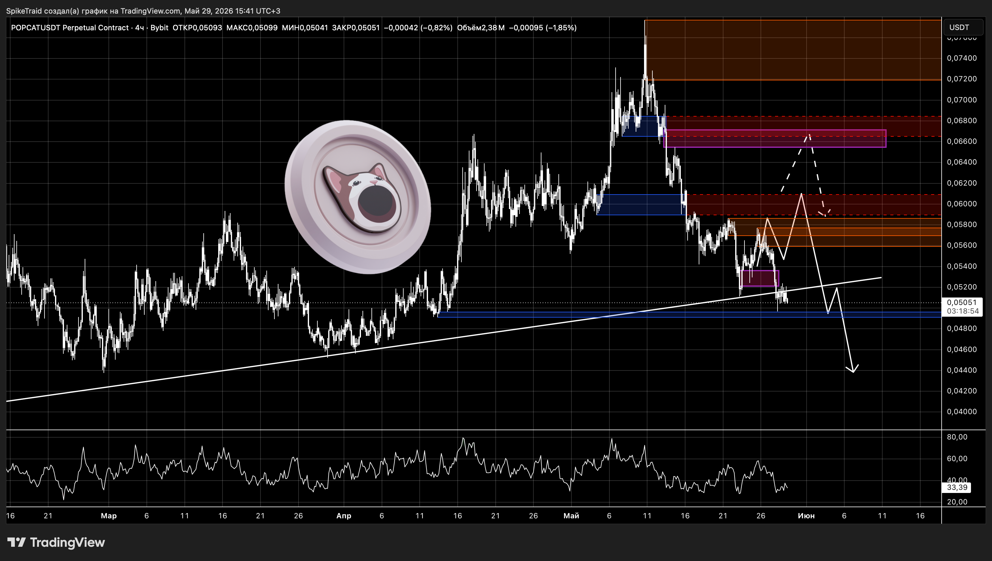Click the POPCATUSDT Perpetual Contract symbol title
This screenshot has height=561, width=992.
70,28
